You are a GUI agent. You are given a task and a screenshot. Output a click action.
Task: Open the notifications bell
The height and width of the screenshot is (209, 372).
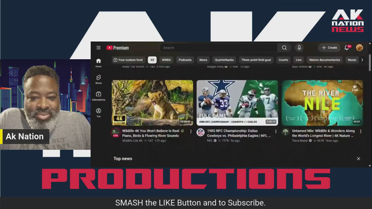click(x=347, y=48)
